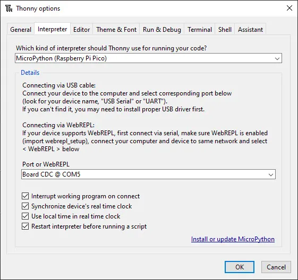Switch to the Shell tab
298x280 pixels.
coord(225,29)
